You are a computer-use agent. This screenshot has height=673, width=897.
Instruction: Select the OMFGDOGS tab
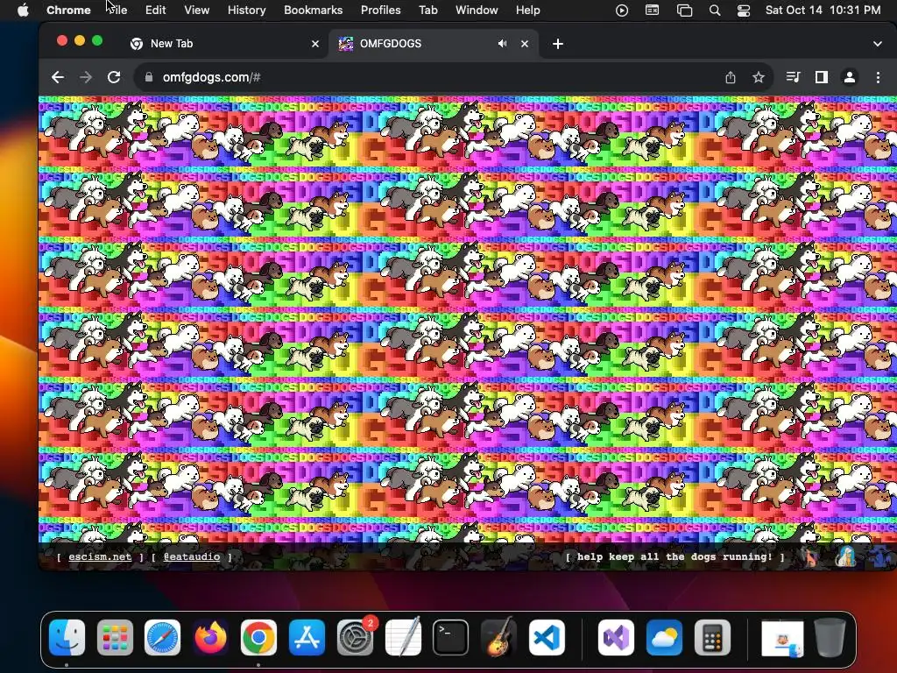(x=434, y=44)
